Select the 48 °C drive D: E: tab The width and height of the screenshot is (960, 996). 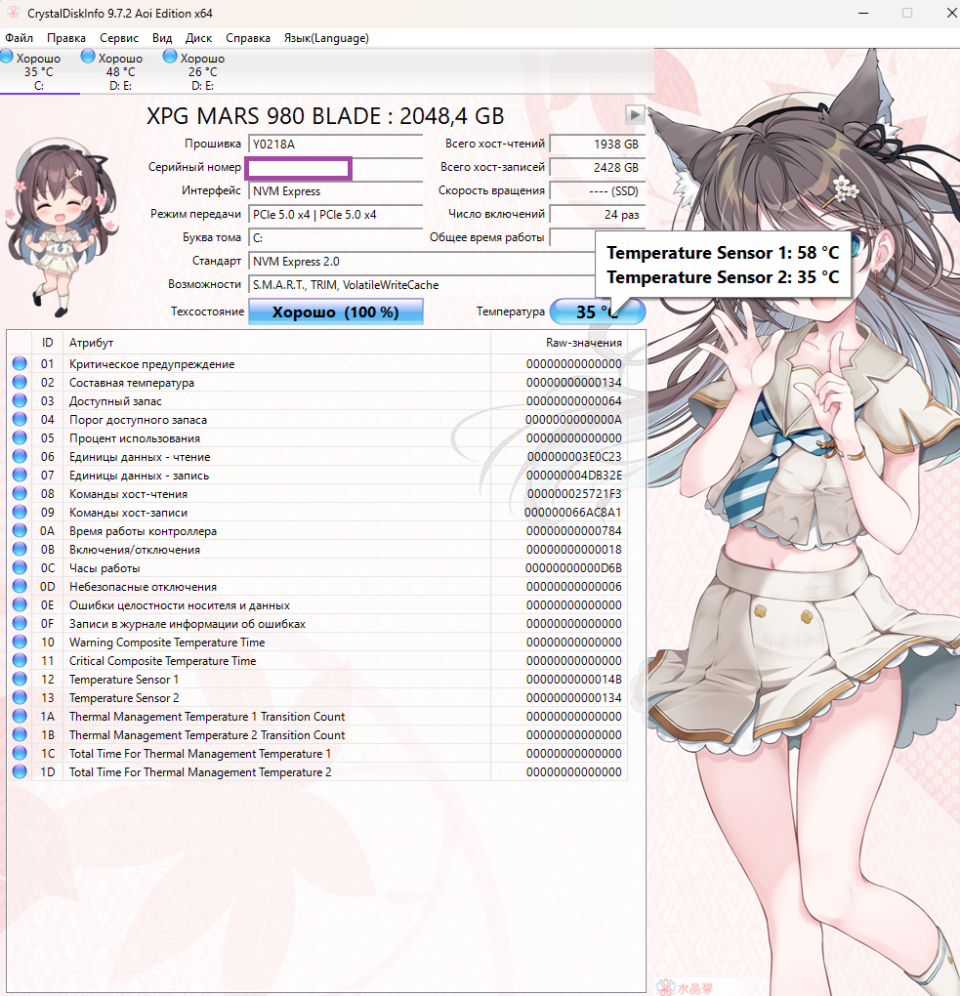(121, 71)
